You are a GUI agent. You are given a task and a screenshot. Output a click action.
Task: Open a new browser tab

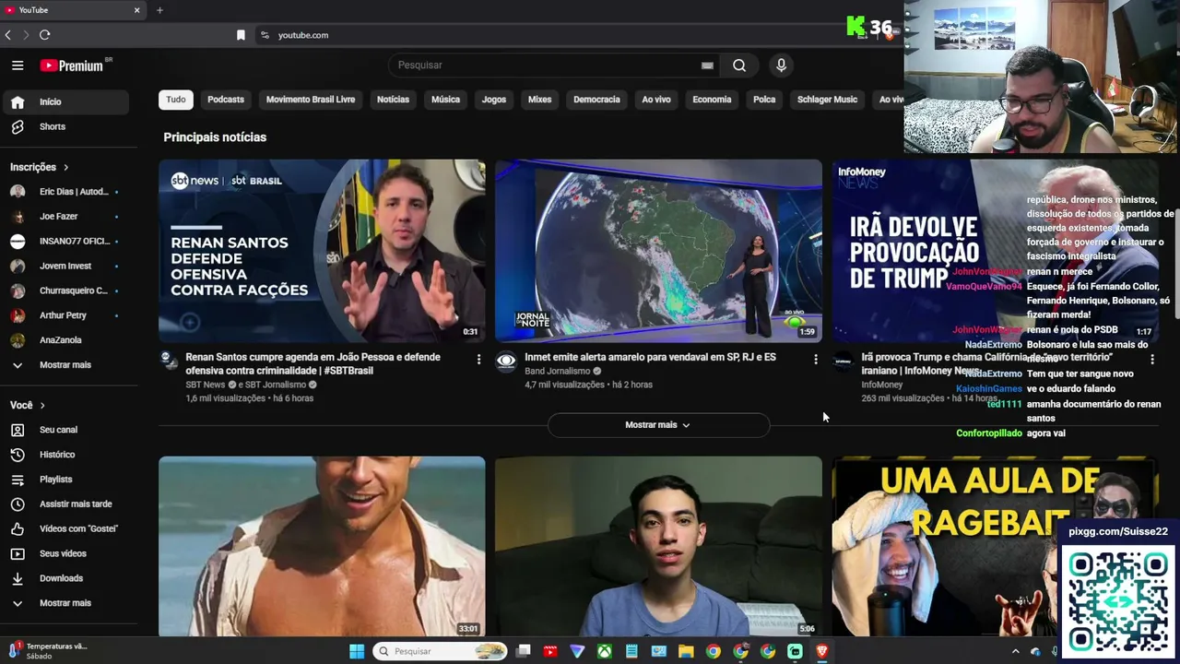click(159, 10)
